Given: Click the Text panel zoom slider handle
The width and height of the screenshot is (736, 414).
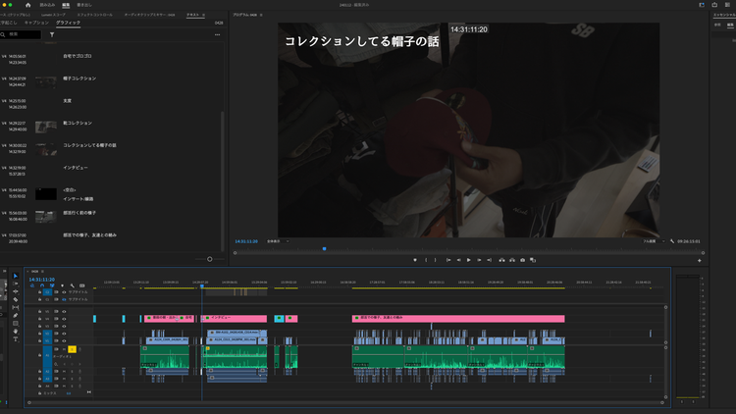Looking at the screenshot, I should coord(210,259).
